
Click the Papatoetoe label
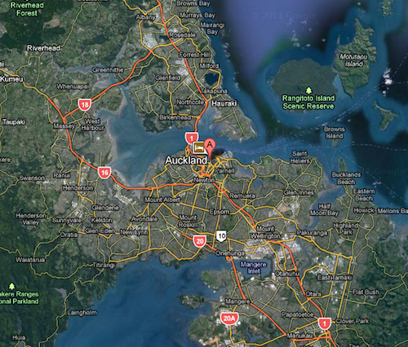point(298,314)
